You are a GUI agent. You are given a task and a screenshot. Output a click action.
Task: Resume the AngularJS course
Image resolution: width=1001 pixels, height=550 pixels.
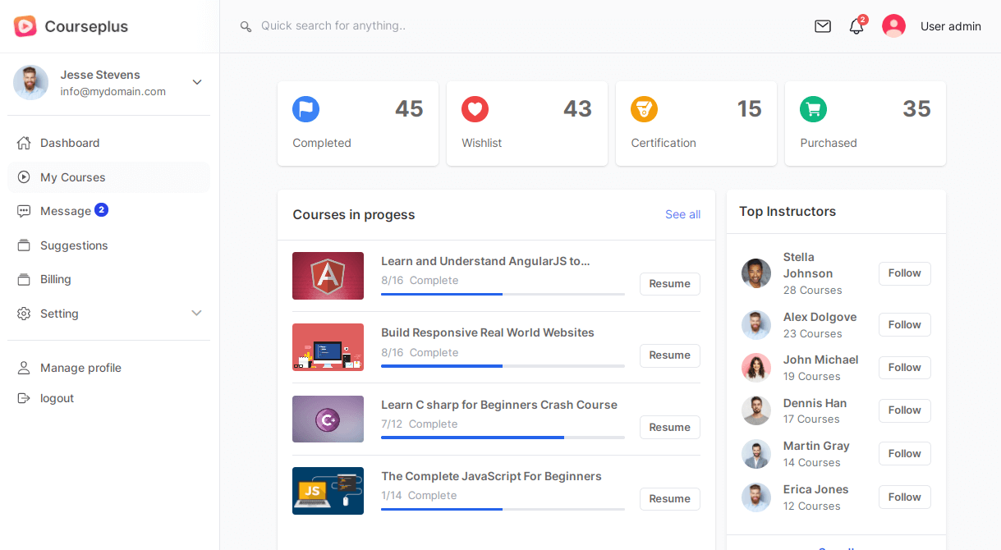[x=669, y=284]
